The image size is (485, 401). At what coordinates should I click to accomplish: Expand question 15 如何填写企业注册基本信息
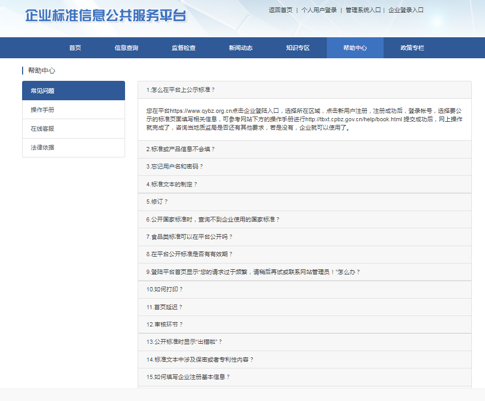(x=188, y=377)
